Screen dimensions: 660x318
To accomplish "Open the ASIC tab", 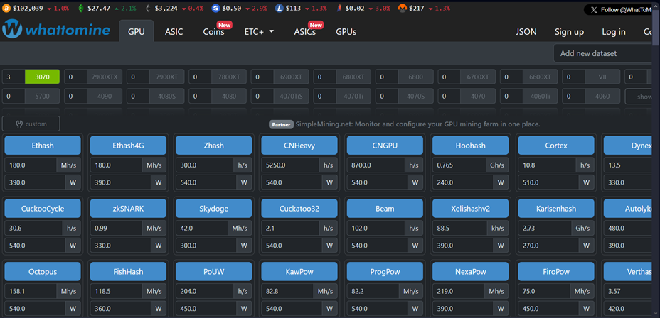I will (174, 32).
